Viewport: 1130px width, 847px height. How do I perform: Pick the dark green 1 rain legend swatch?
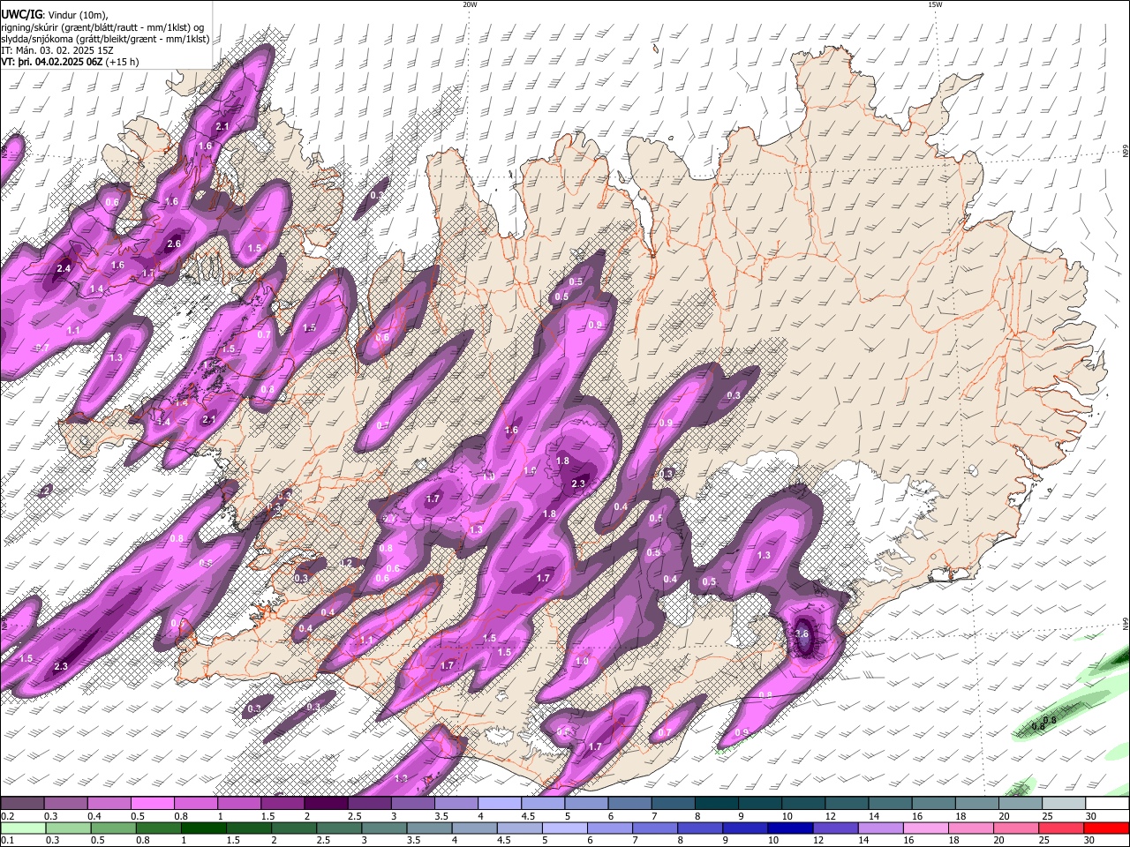tap(204, 828)
